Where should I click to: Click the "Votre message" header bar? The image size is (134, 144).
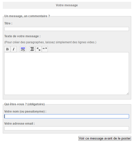(x=67, y=5)
